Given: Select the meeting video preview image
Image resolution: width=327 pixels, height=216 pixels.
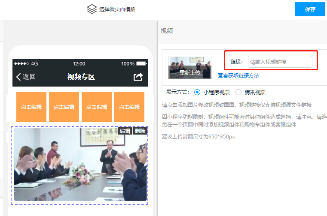Looking at the screenshot, I should (80, 165).
